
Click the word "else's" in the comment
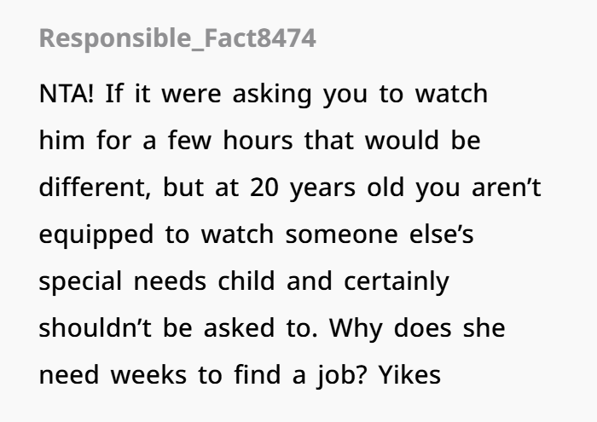pos(441,234)
